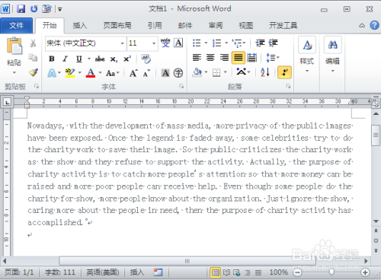
Task: Open the font size dropdown
Action: pos(154,43)
